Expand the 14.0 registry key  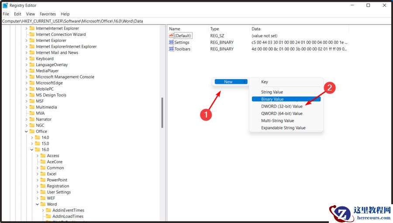32,137
